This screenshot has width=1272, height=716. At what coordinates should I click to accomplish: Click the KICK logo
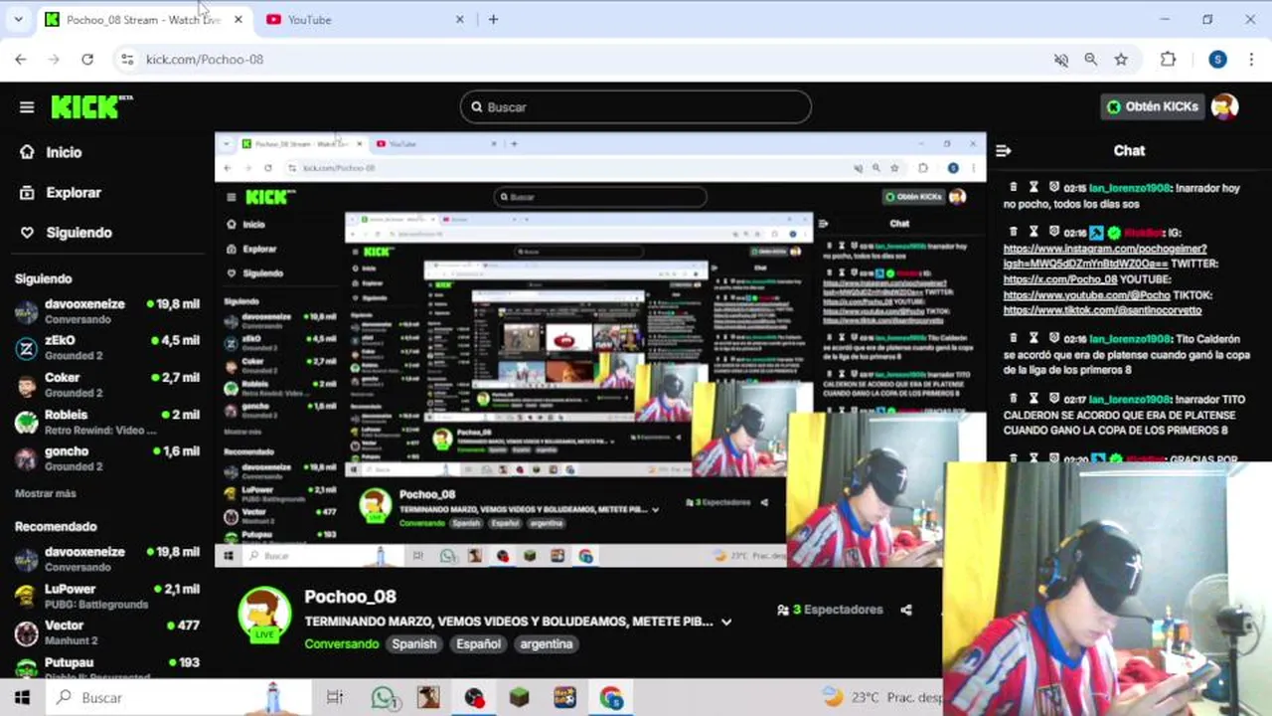point(90,106)
